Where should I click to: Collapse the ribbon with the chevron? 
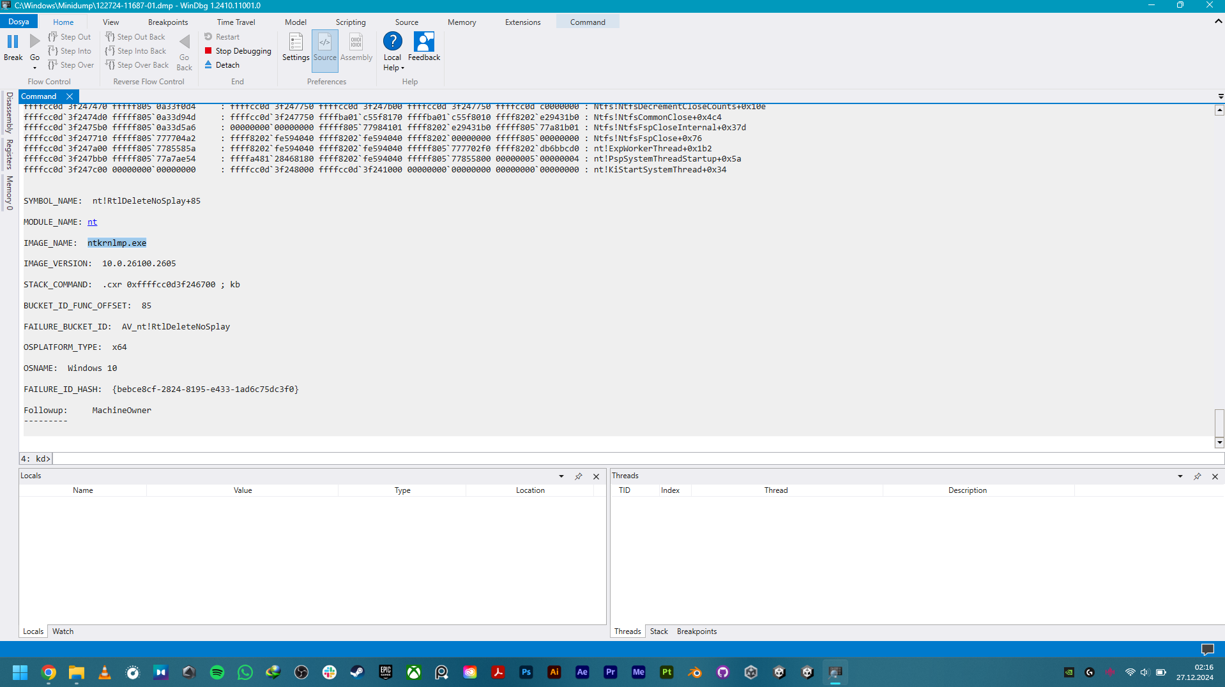1218,21
